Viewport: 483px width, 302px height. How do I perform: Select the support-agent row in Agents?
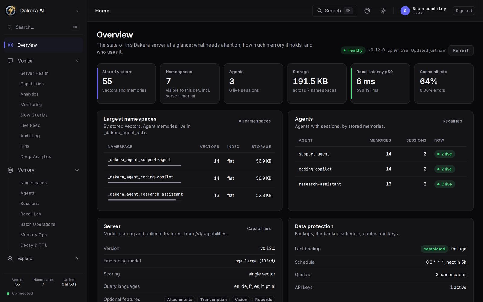(x=381, y=154)
